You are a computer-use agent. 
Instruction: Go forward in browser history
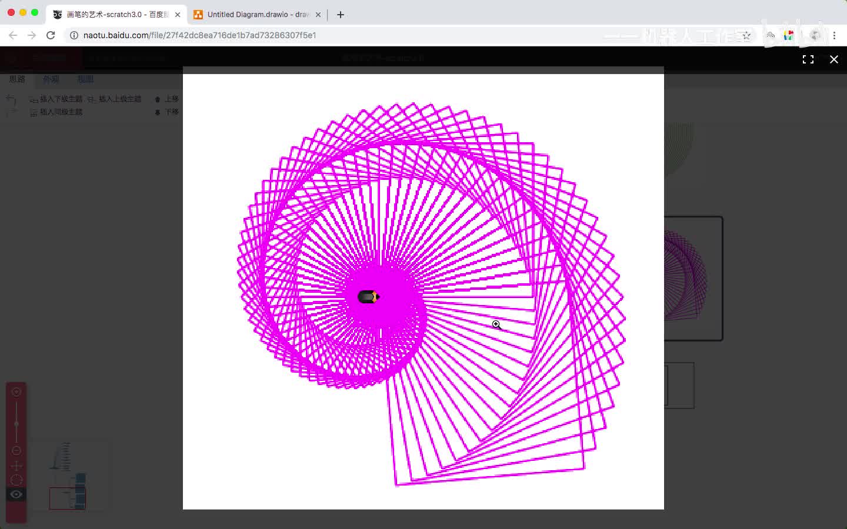pos(32,35)
